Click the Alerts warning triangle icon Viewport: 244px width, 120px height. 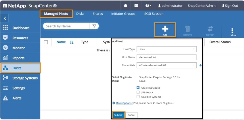pos(5,98)
